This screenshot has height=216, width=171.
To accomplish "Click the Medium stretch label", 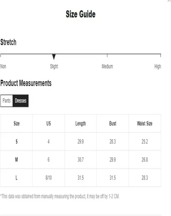I will tap(107, 67).
